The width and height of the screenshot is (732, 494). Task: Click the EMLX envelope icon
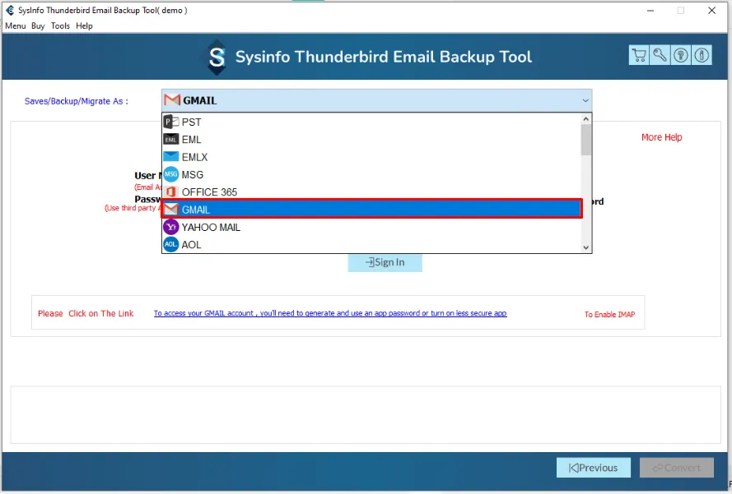pyautogui.click(x=171, y=157)
